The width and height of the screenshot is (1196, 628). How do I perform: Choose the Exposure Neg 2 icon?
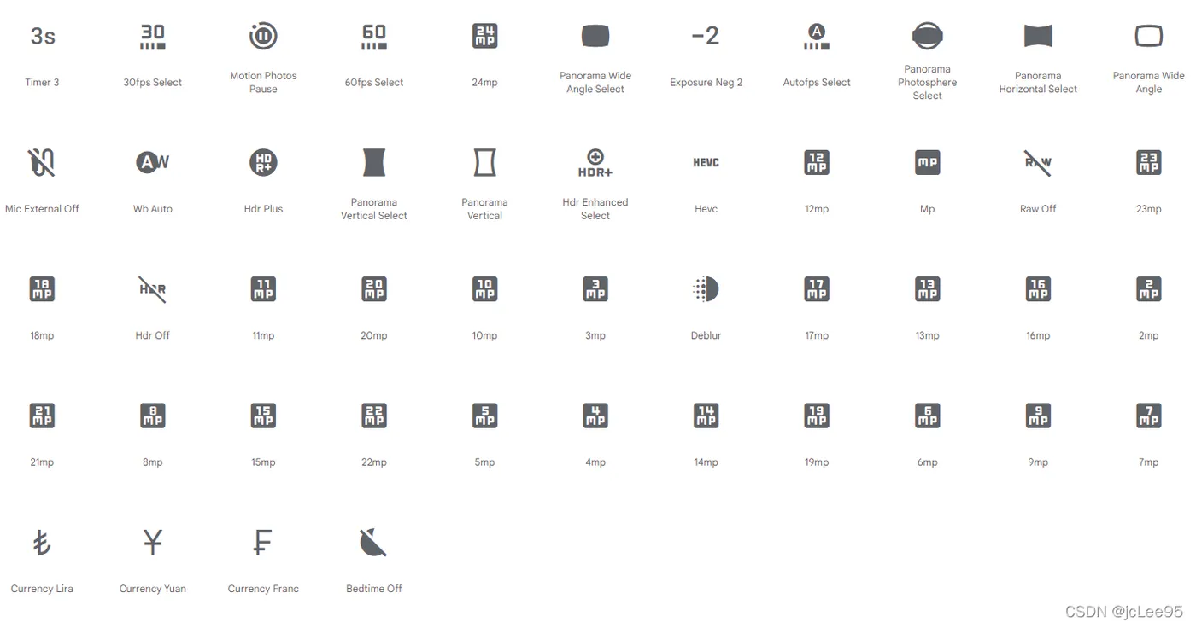[706, 36]
